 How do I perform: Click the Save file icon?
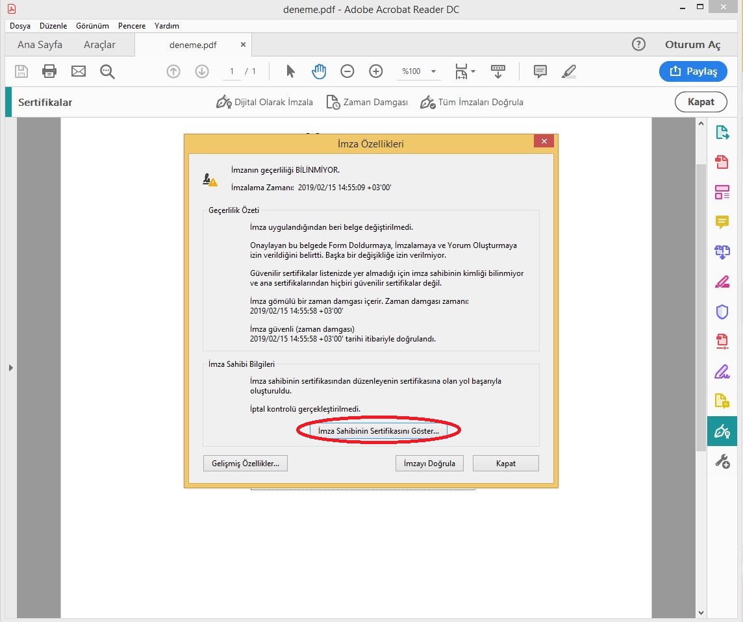[x=21, y=71]
